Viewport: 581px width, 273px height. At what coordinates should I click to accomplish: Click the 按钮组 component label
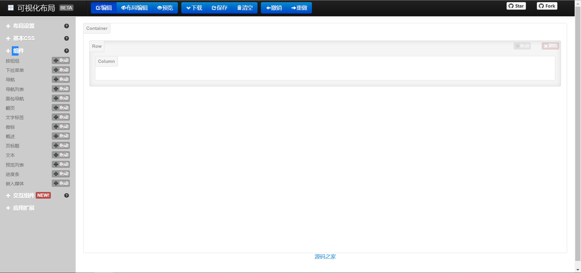[12, 61]
